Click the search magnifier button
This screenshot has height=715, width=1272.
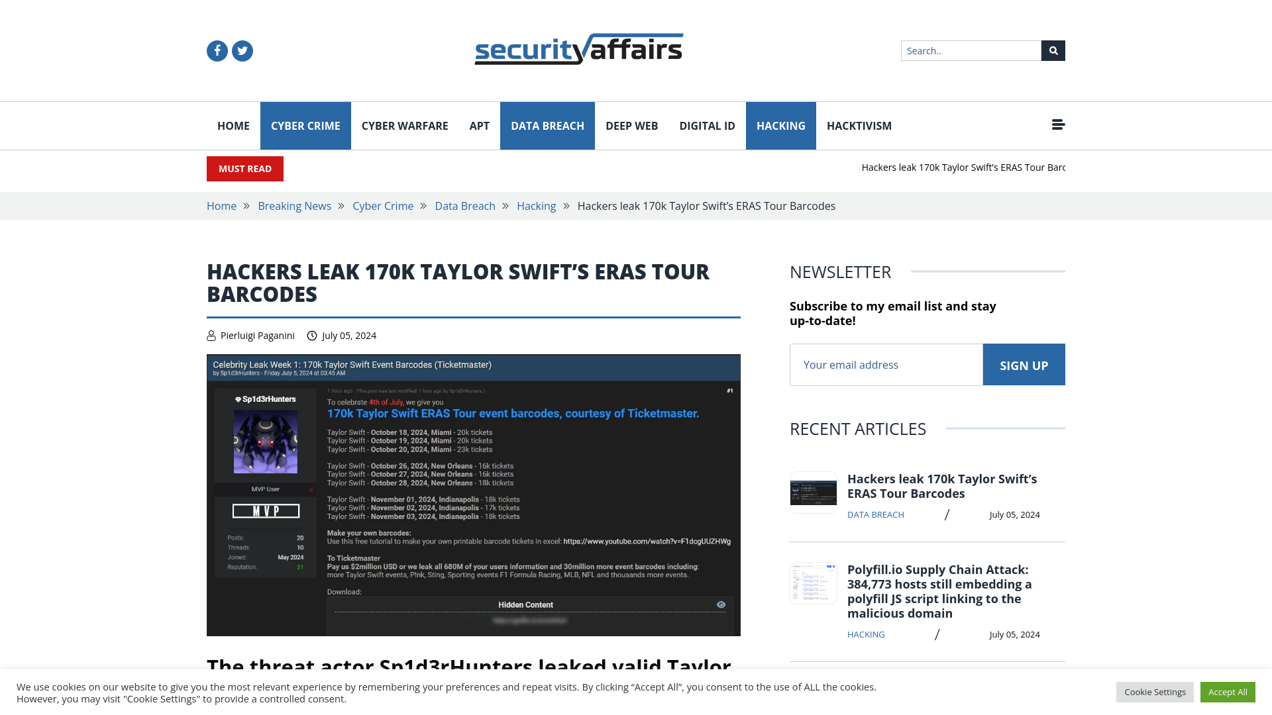pos(1053,50)
